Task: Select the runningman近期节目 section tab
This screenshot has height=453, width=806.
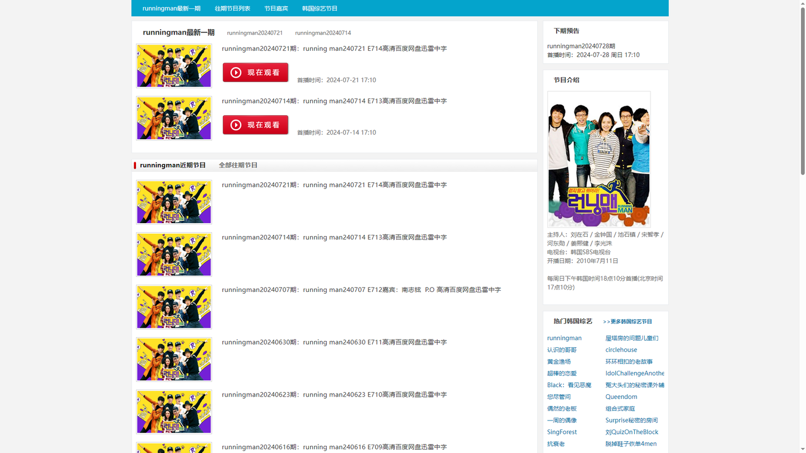Action: point(173,166)
